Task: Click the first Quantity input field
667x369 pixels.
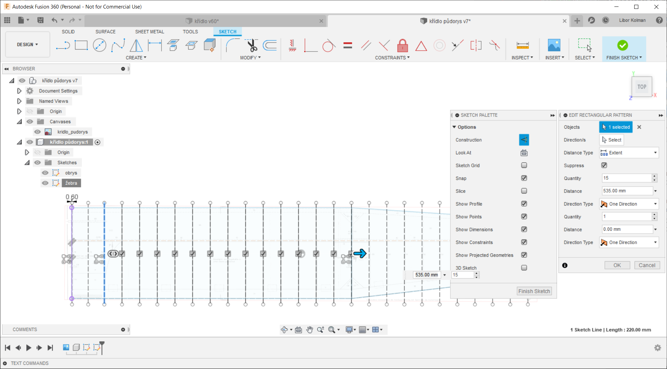Action: [627, 178]
